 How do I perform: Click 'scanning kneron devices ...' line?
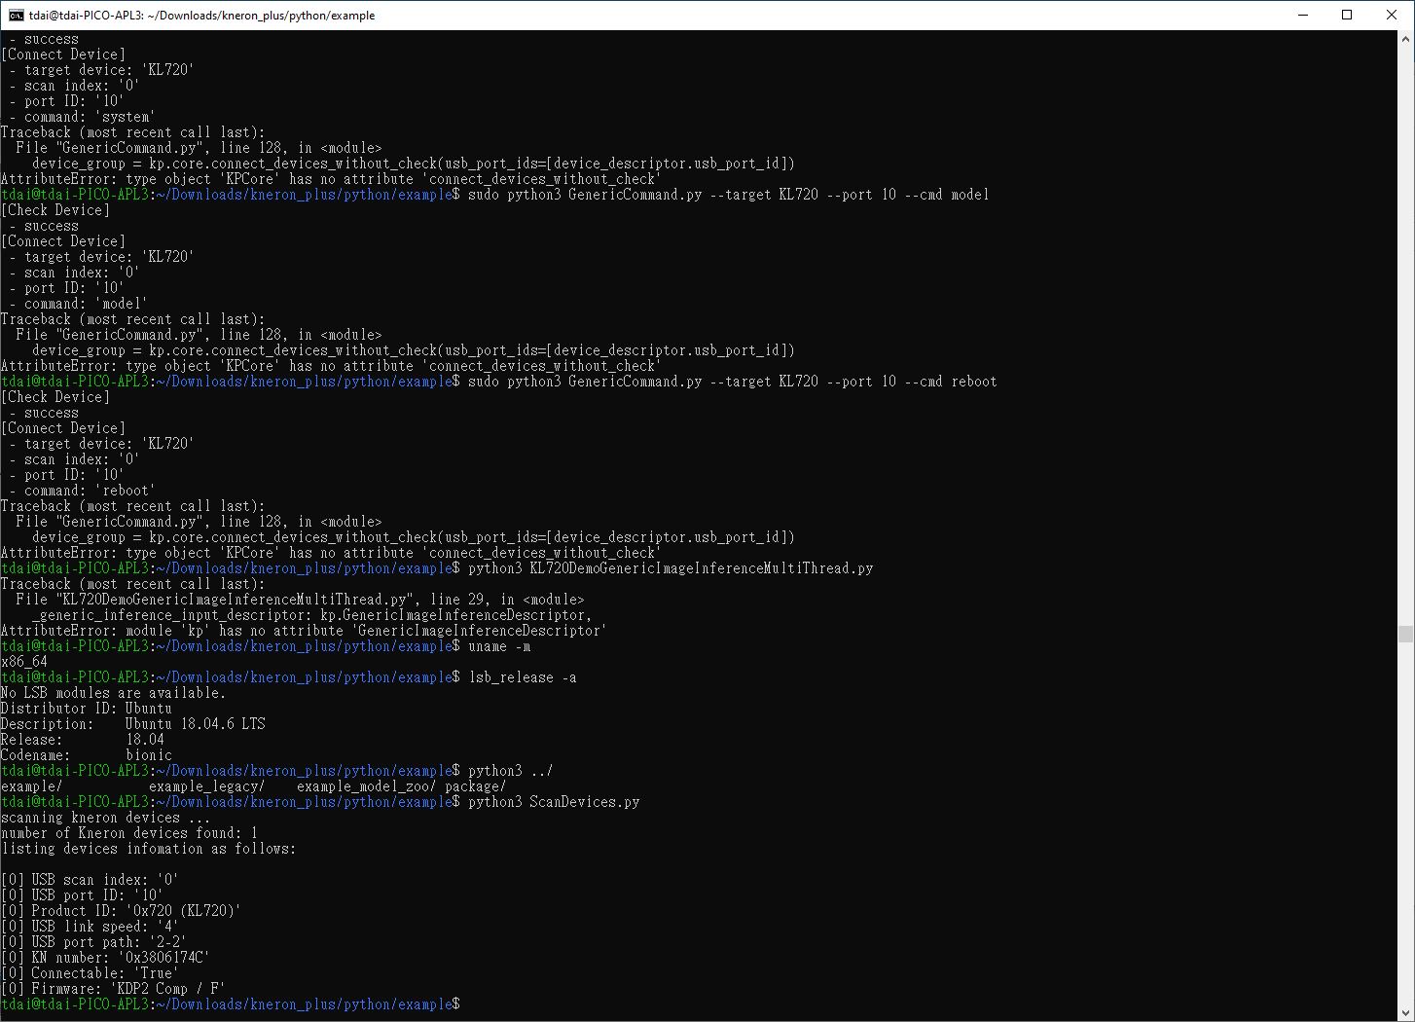point(105,818)
